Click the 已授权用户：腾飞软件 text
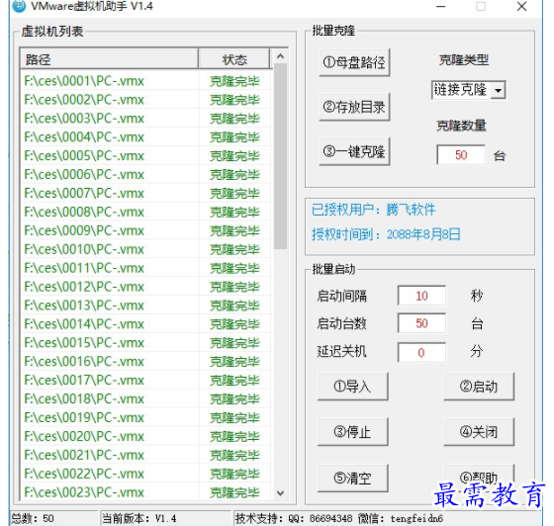Image resolution: width=554 pixels, height=526 pixels. pyautogui.click(x=374, y=210)
